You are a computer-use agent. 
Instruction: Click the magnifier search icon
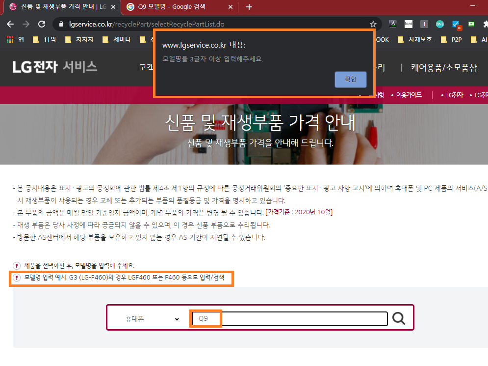click(x=399, y=318)
